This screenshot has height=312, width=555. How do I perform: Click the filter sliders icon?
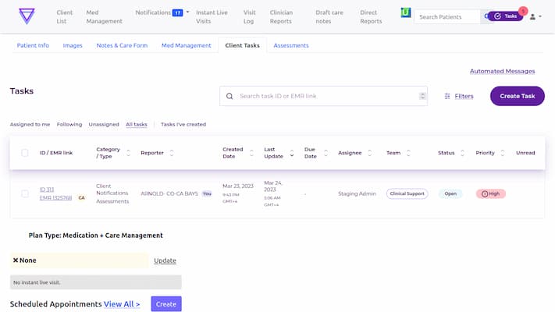point(447,96)
